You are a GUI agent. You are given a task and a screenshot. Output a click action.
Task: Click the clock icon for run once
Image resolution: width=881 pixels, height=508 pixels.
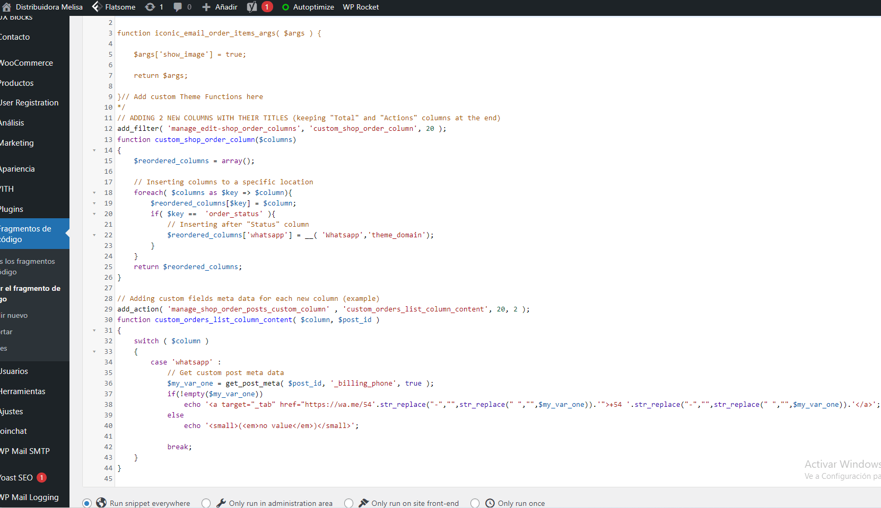(x=490, y=503)
